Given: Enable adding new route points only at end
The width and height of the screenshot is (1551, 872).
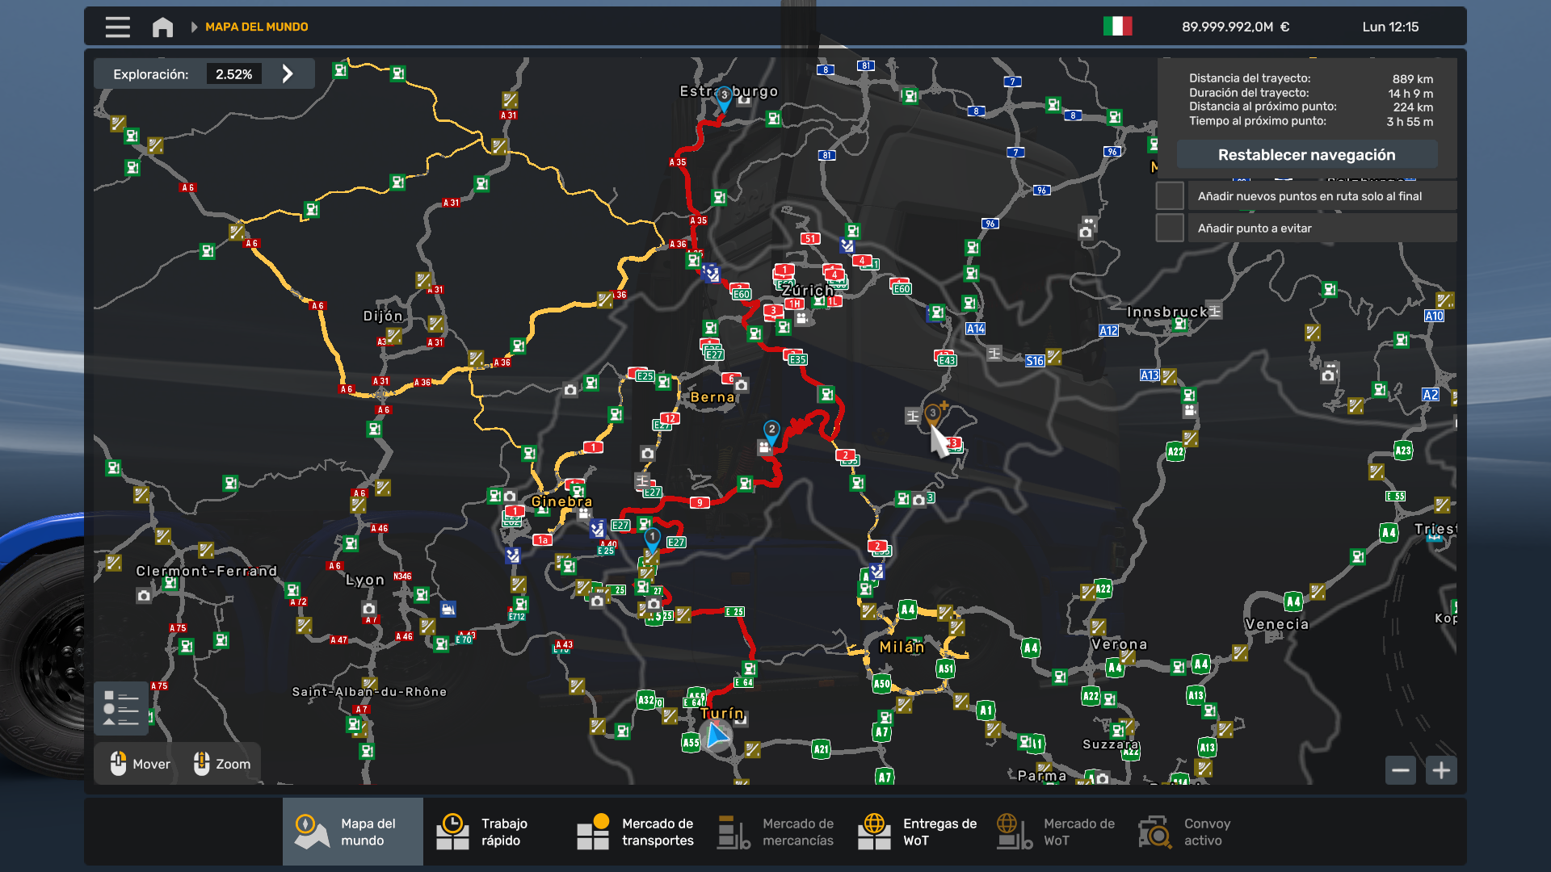Looking at the screenshot, I should click(1170, 196).
